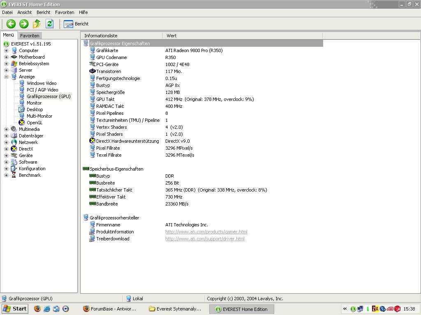The height and width of the screenshot is (315, 421).
Task: Expand the Computer tree node
Action: coord(6,50)
